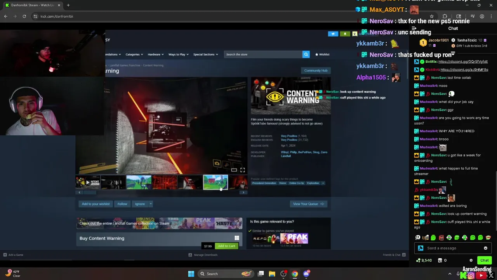Image resolution: width=497 pixels, height=280 pixels.
Task: Ignore the Content Warning game
Action: pos(140,204)
